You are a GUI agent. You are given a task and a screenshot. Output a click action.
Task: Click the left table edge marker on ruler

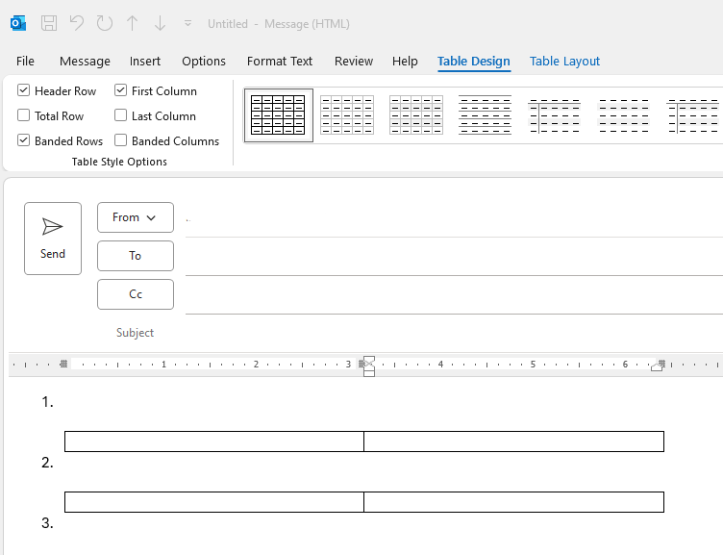(x=63, y=364)
